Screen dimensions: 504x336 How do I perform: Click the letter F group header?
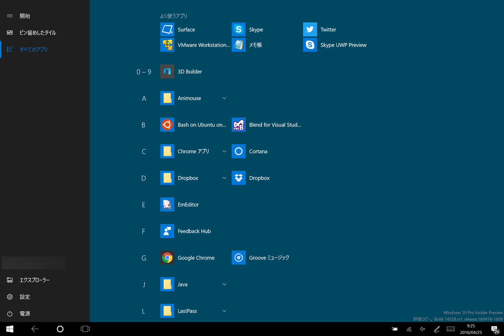pyautogui.click(x=143, y=231)
